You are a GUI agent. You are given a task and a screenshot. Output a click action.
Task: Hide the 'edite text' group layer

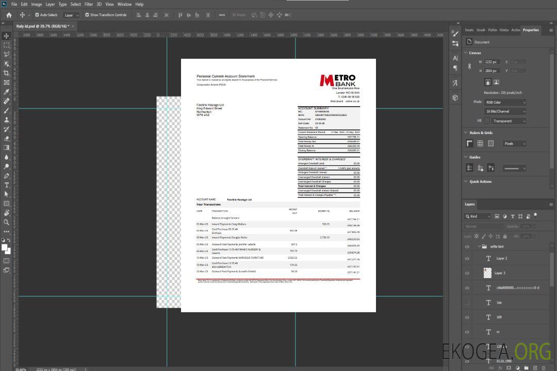(467, 247)
